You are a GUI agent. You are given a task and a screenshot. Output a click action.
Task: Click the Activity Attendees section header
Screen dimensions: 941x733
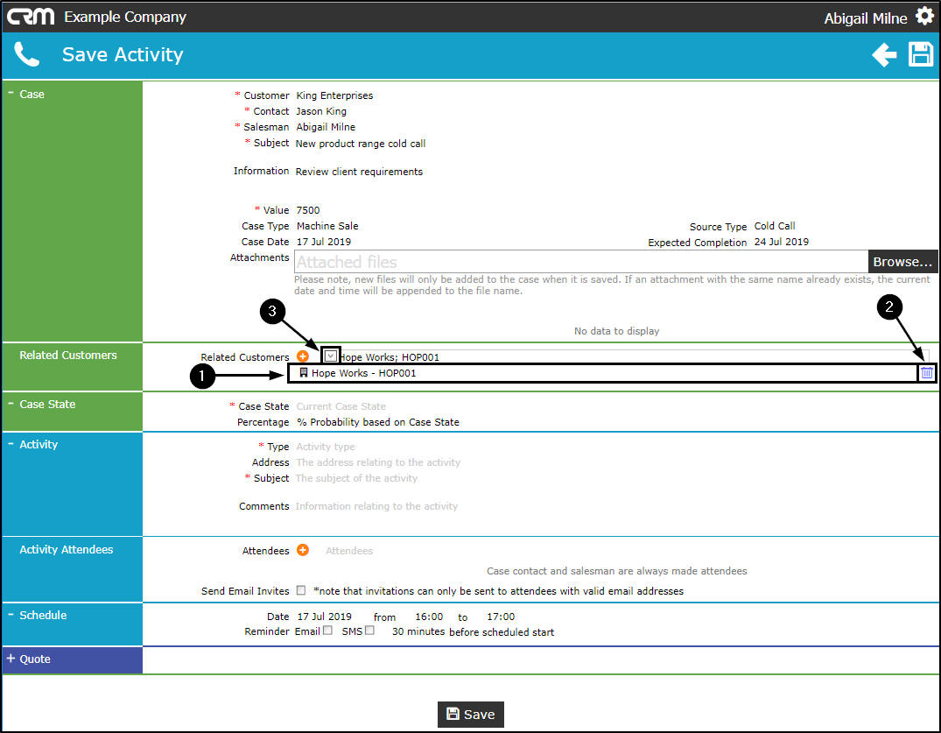66,549
